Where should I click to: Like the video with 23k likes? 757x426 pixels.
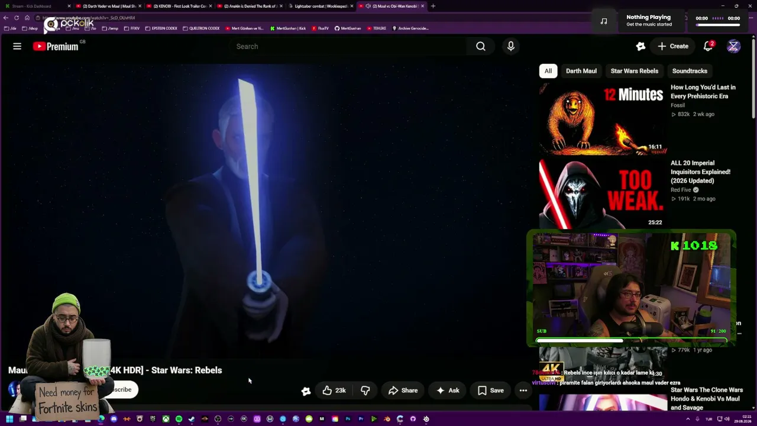tap(334, 390)
